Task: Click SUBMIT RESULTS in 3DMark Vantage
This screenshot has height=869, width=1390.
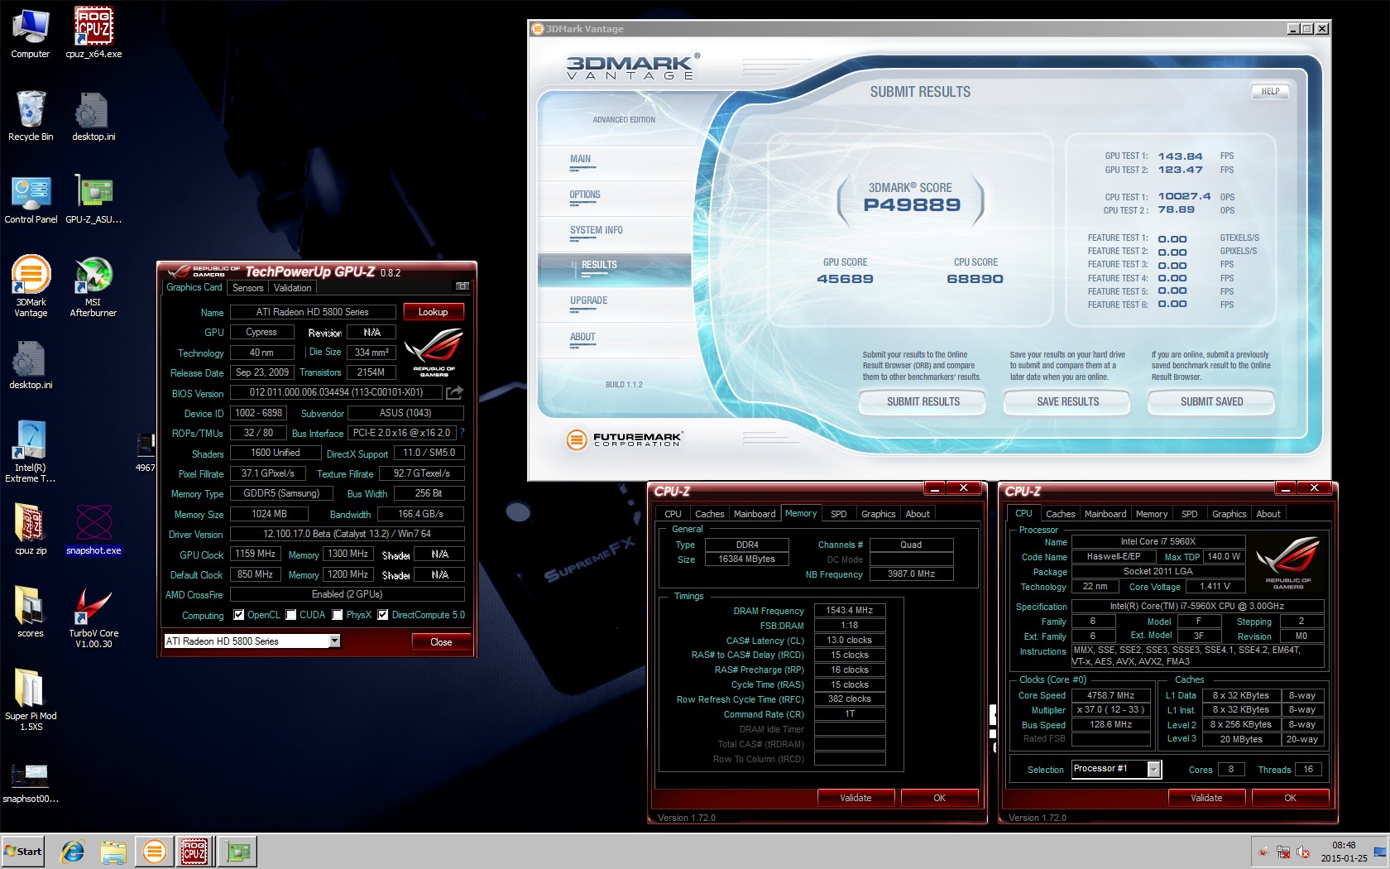Action: (x=923, y=402)
